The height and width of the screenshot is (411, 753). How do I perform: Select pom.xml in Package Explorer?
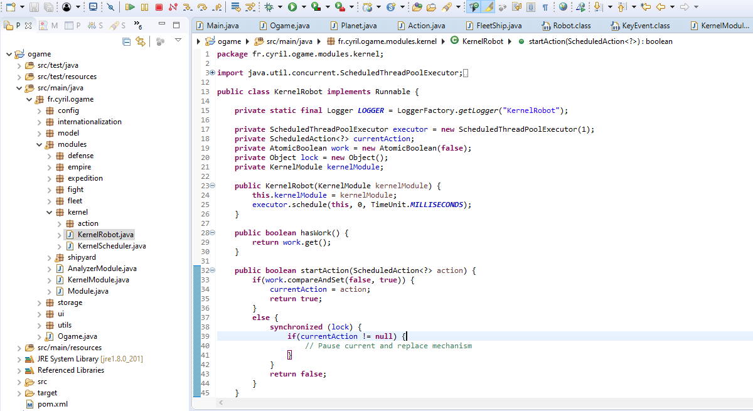pos(46,404)
